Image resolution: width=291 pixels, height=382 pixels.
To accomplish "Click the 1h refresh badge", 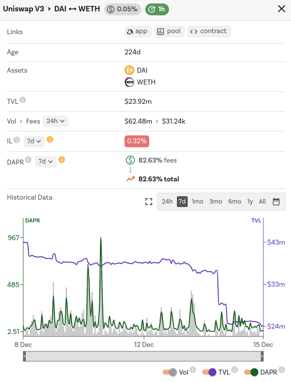I will (x=157, y=9).
